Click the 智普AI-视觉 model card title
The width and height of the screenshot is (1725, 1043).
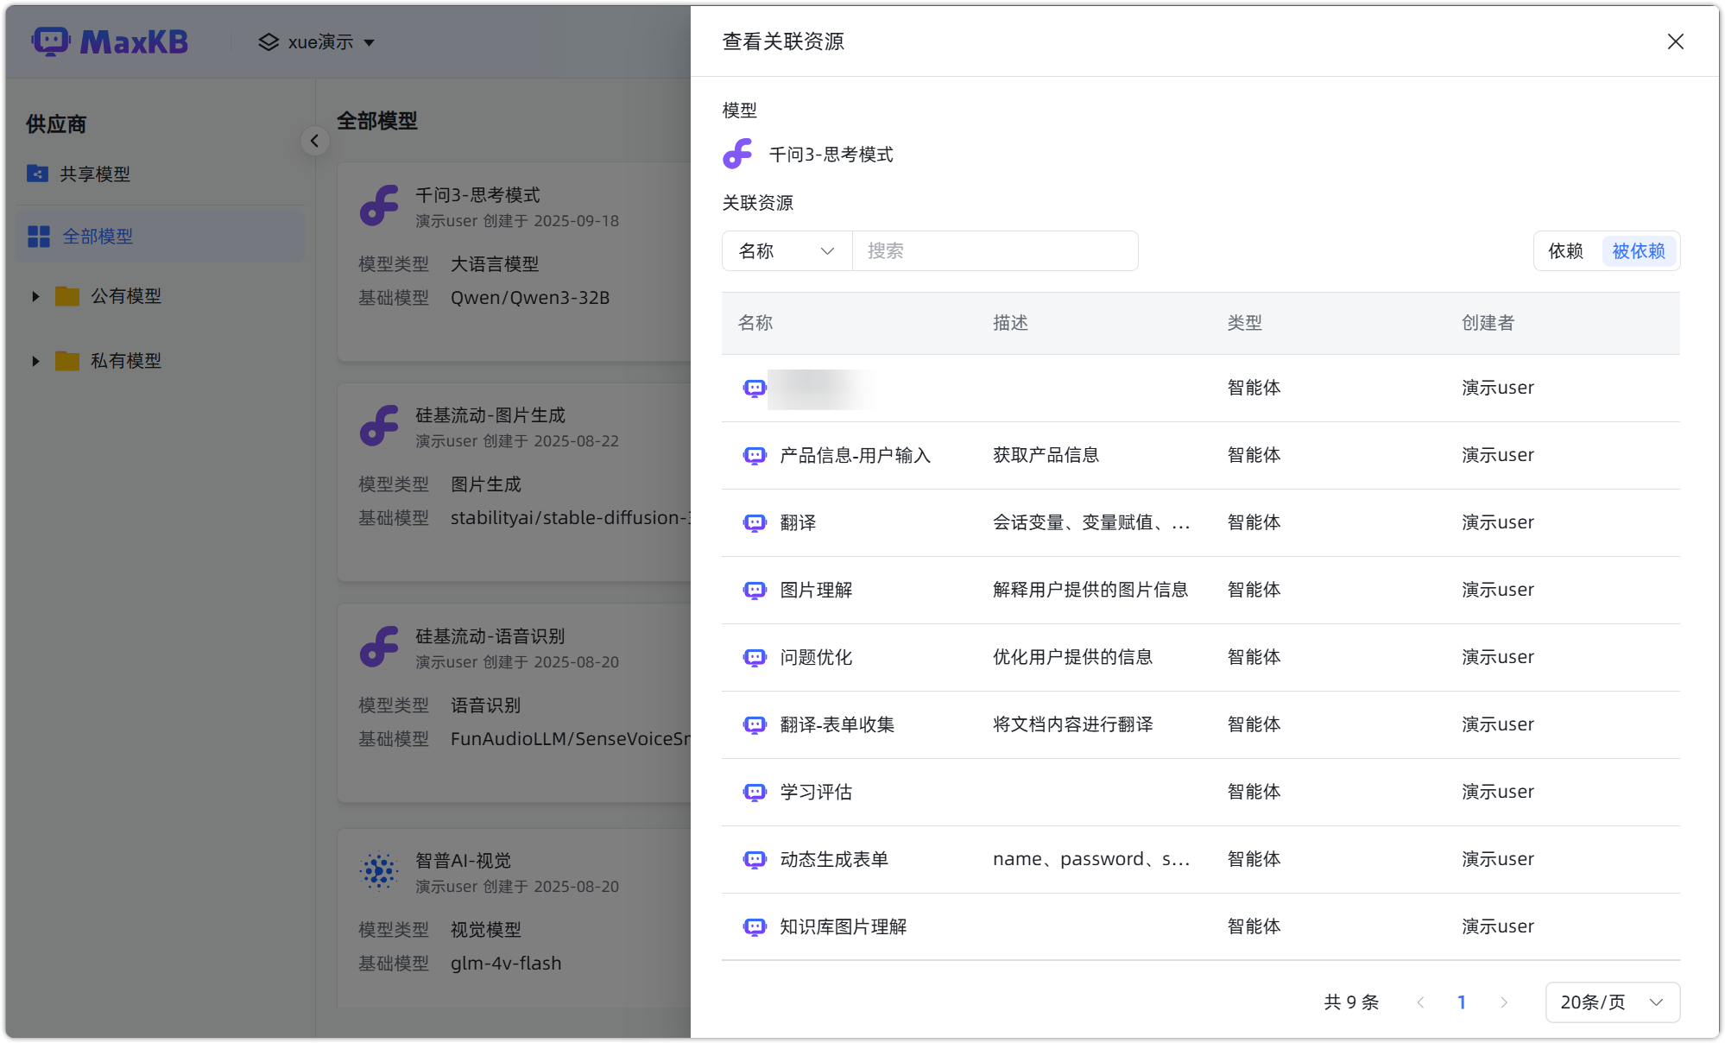[x=464, y=861]
